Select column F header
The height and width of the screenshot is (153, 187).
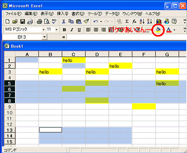144,54
